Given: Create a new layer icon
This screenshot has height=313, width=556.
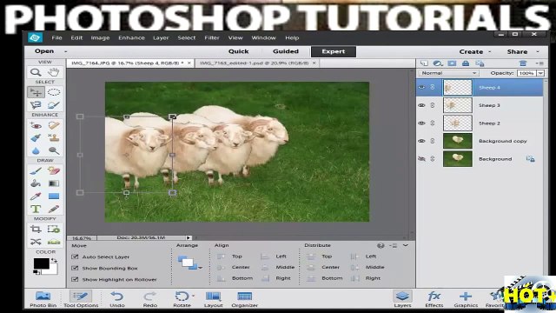Looking at the screenshot, I should click(424, 63).
